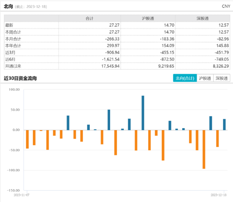233x202 pixels.
Task: Click the 100.00 y-axis label
Action: (14, 90)
